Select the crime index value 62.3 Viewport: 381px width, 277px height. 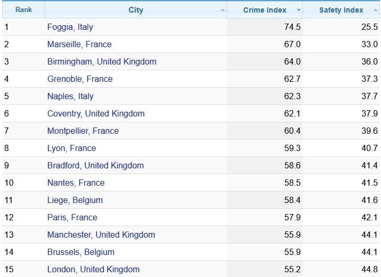click(292, 96)
